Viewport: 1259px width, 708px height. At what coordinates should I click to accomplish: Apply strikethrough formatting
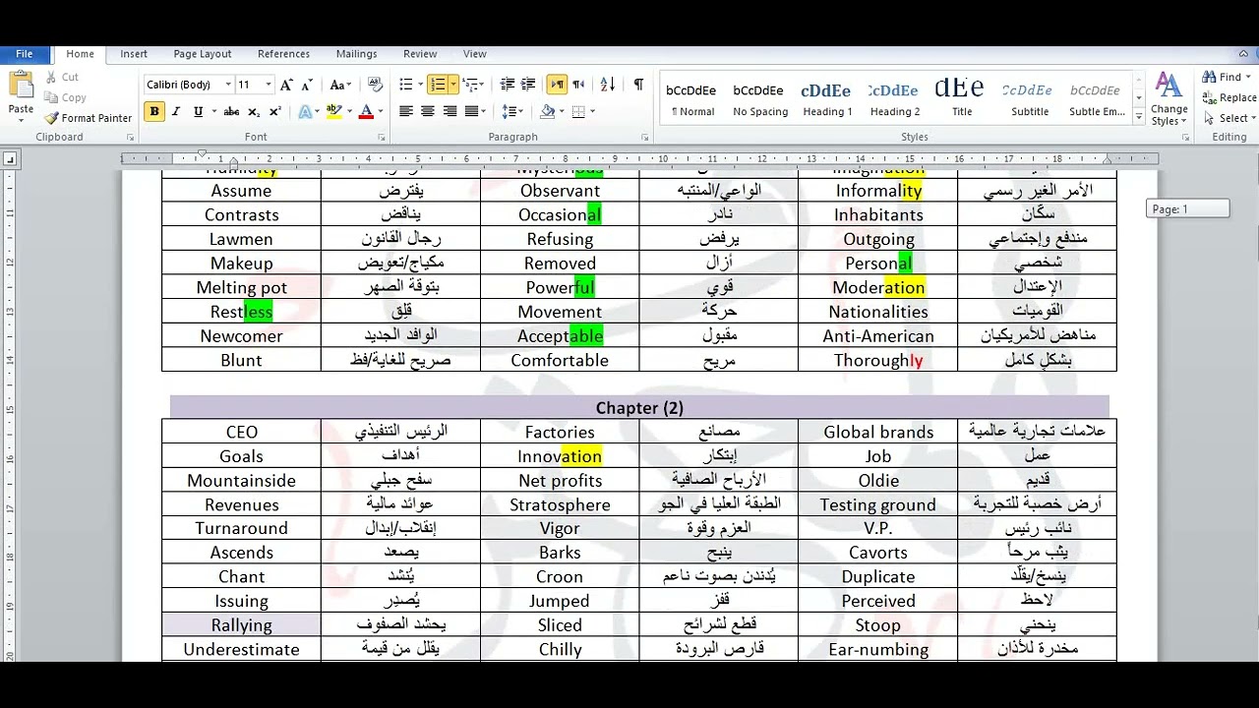point(231,112)
